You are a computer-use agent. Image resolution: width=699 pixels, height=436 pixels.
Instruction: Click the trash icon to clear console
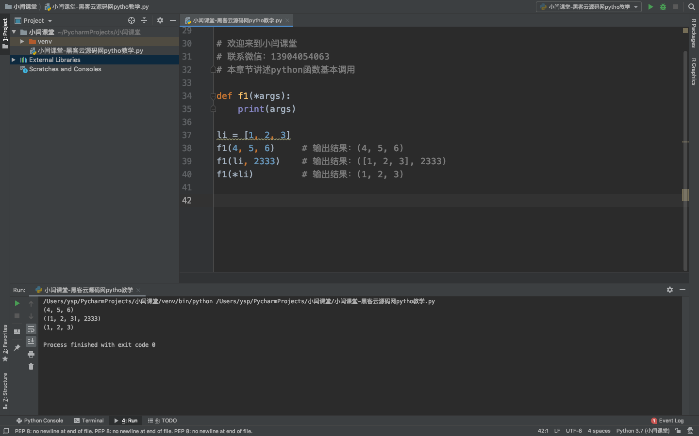pos(31,367)
